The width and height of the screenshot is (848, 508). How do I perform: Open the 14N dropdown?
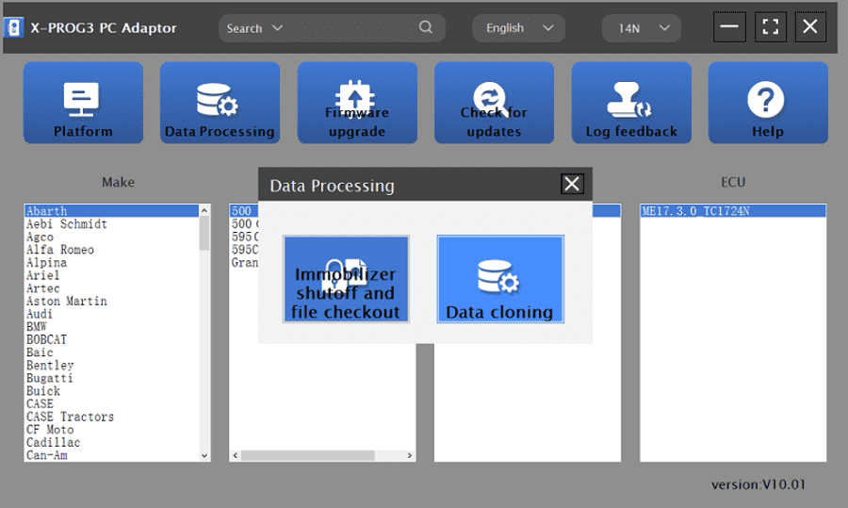click(642, 28)
